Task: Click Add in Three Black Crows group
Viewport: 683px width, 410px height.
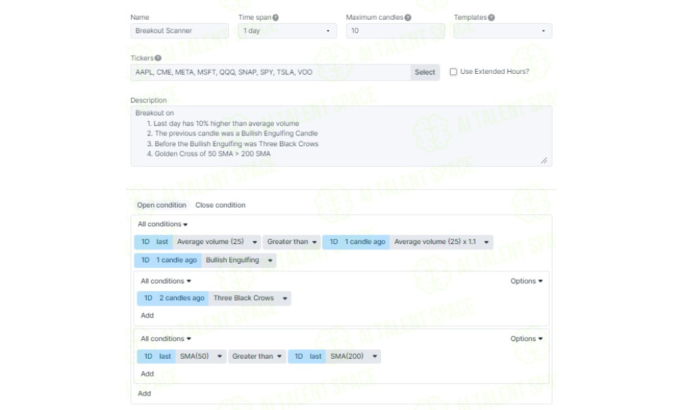Action: (148, 316)
